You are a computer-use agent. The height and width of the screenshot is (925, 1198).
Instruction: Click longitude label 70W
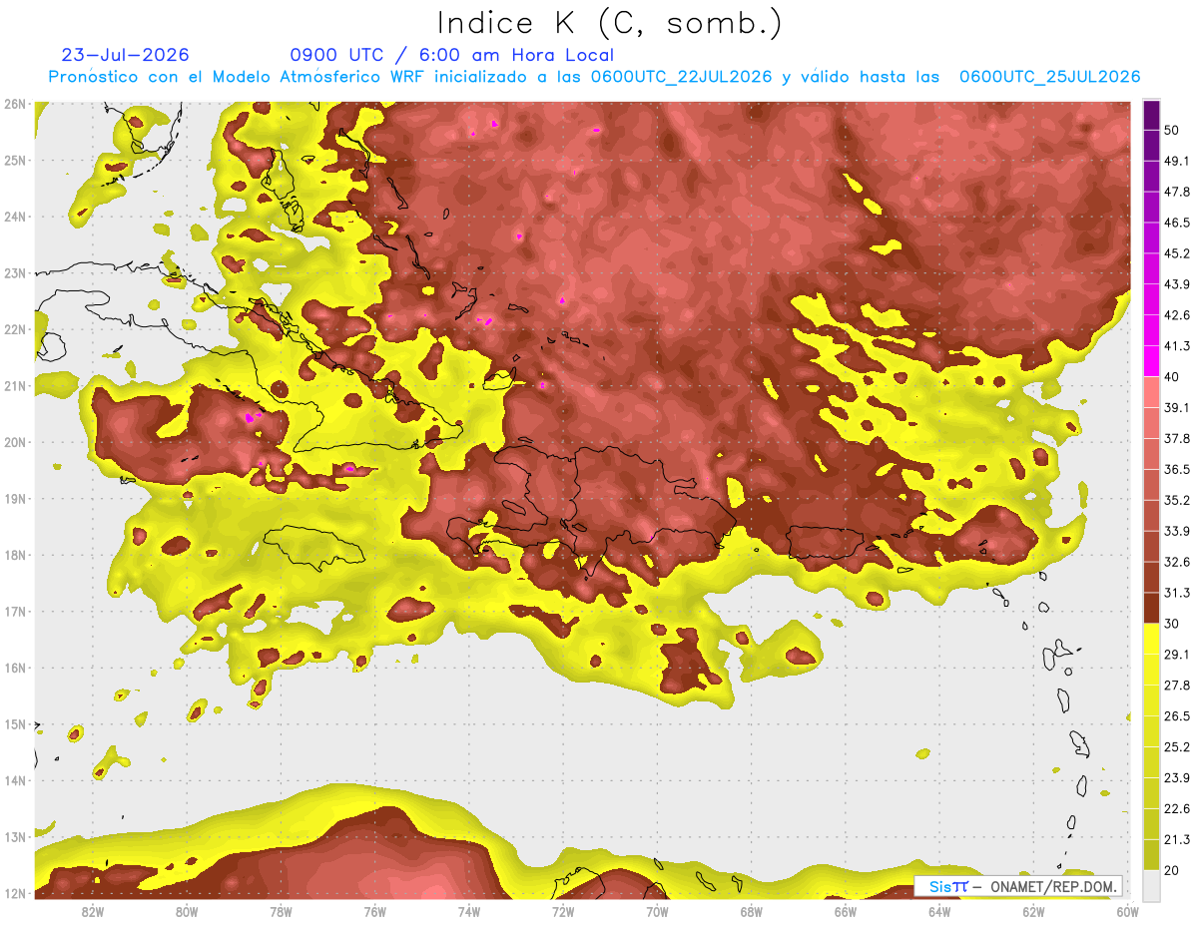pyautogui.click(x=657, y=912)
